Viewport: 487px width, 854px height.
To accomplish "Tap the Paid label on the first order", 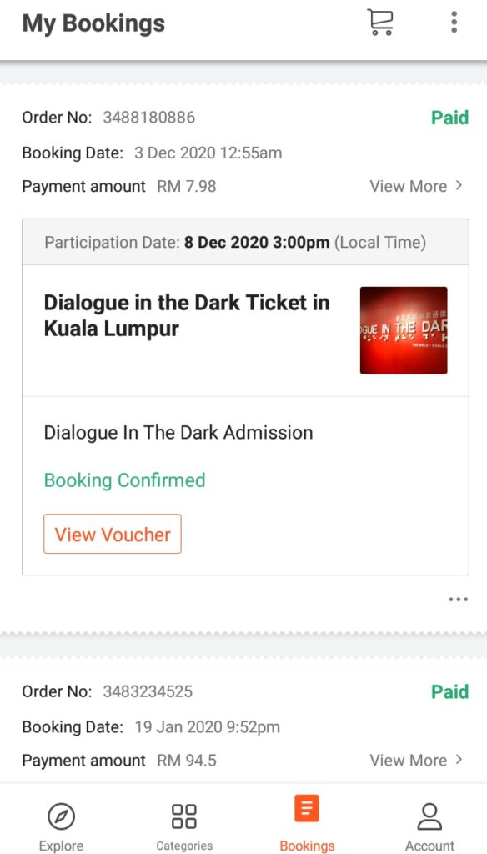I will coord(449,118).
